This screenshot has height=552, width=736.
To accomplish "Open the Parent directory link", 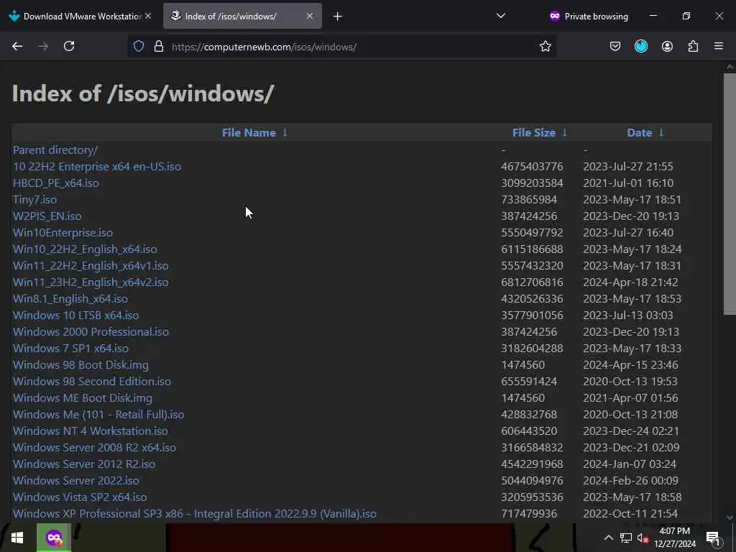I will (55, 149).
